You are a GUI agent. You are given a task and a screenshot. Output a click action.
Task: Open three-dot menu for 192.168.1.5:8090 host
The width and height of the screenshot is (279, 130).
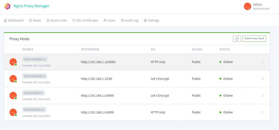click(262, 96)
